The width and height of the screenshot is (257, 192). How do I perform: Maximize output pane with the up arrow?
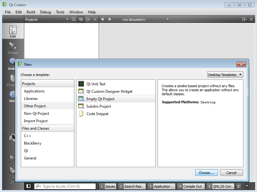click(x=247, y=185)
